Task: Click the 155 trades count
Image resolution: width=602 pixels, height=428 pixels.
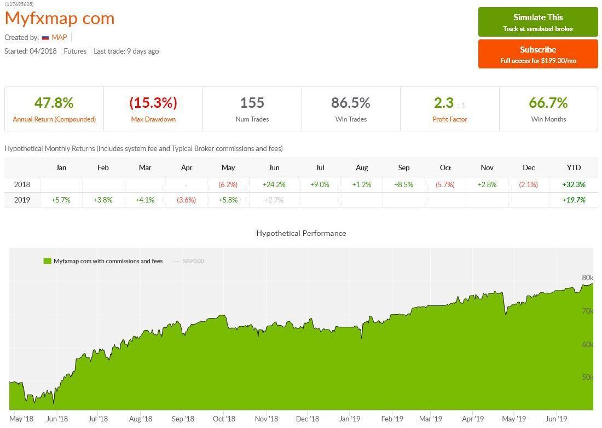Action: click(252, 103)
